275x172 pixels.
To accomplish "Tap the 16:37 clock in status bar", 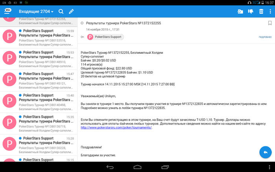I will point(269,3).
